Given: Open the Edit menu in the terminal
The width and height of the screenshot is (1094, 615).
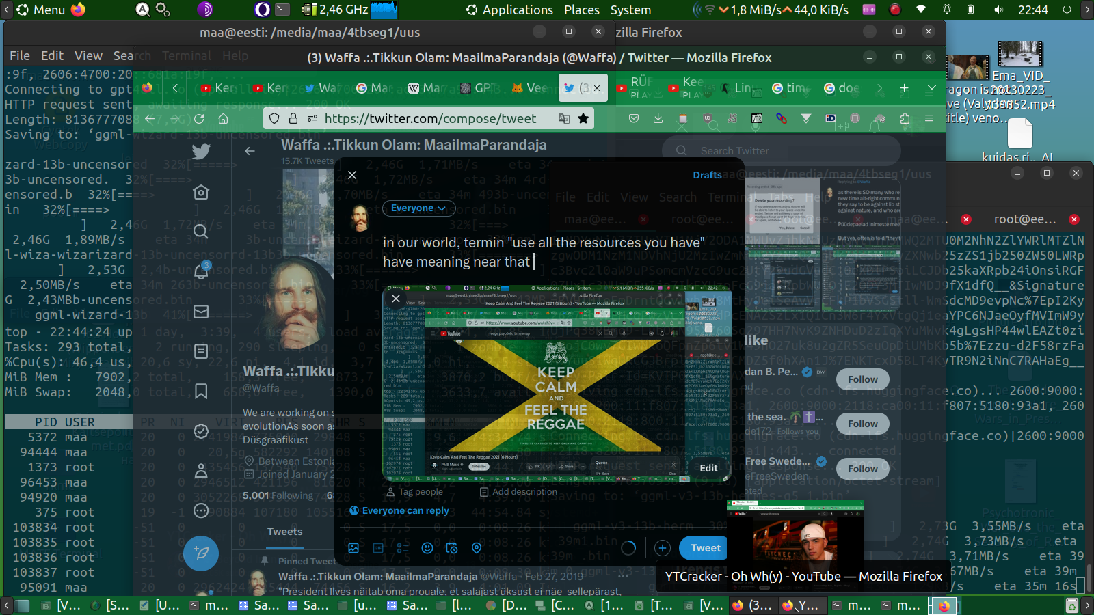Looking at the screenshot, I should click(x=52, y=56).
